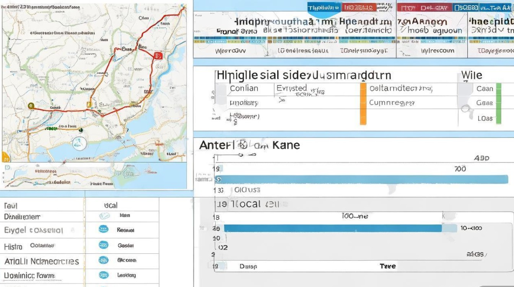Click the 'Eıygel cოxsetıol' row label
Screen dimensions: 514x287
(x=34, y=230)
